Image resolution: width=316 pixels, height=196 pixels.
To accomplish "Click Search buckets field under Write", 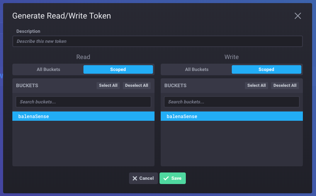I will pyautogui.click(x=231, y=102).
